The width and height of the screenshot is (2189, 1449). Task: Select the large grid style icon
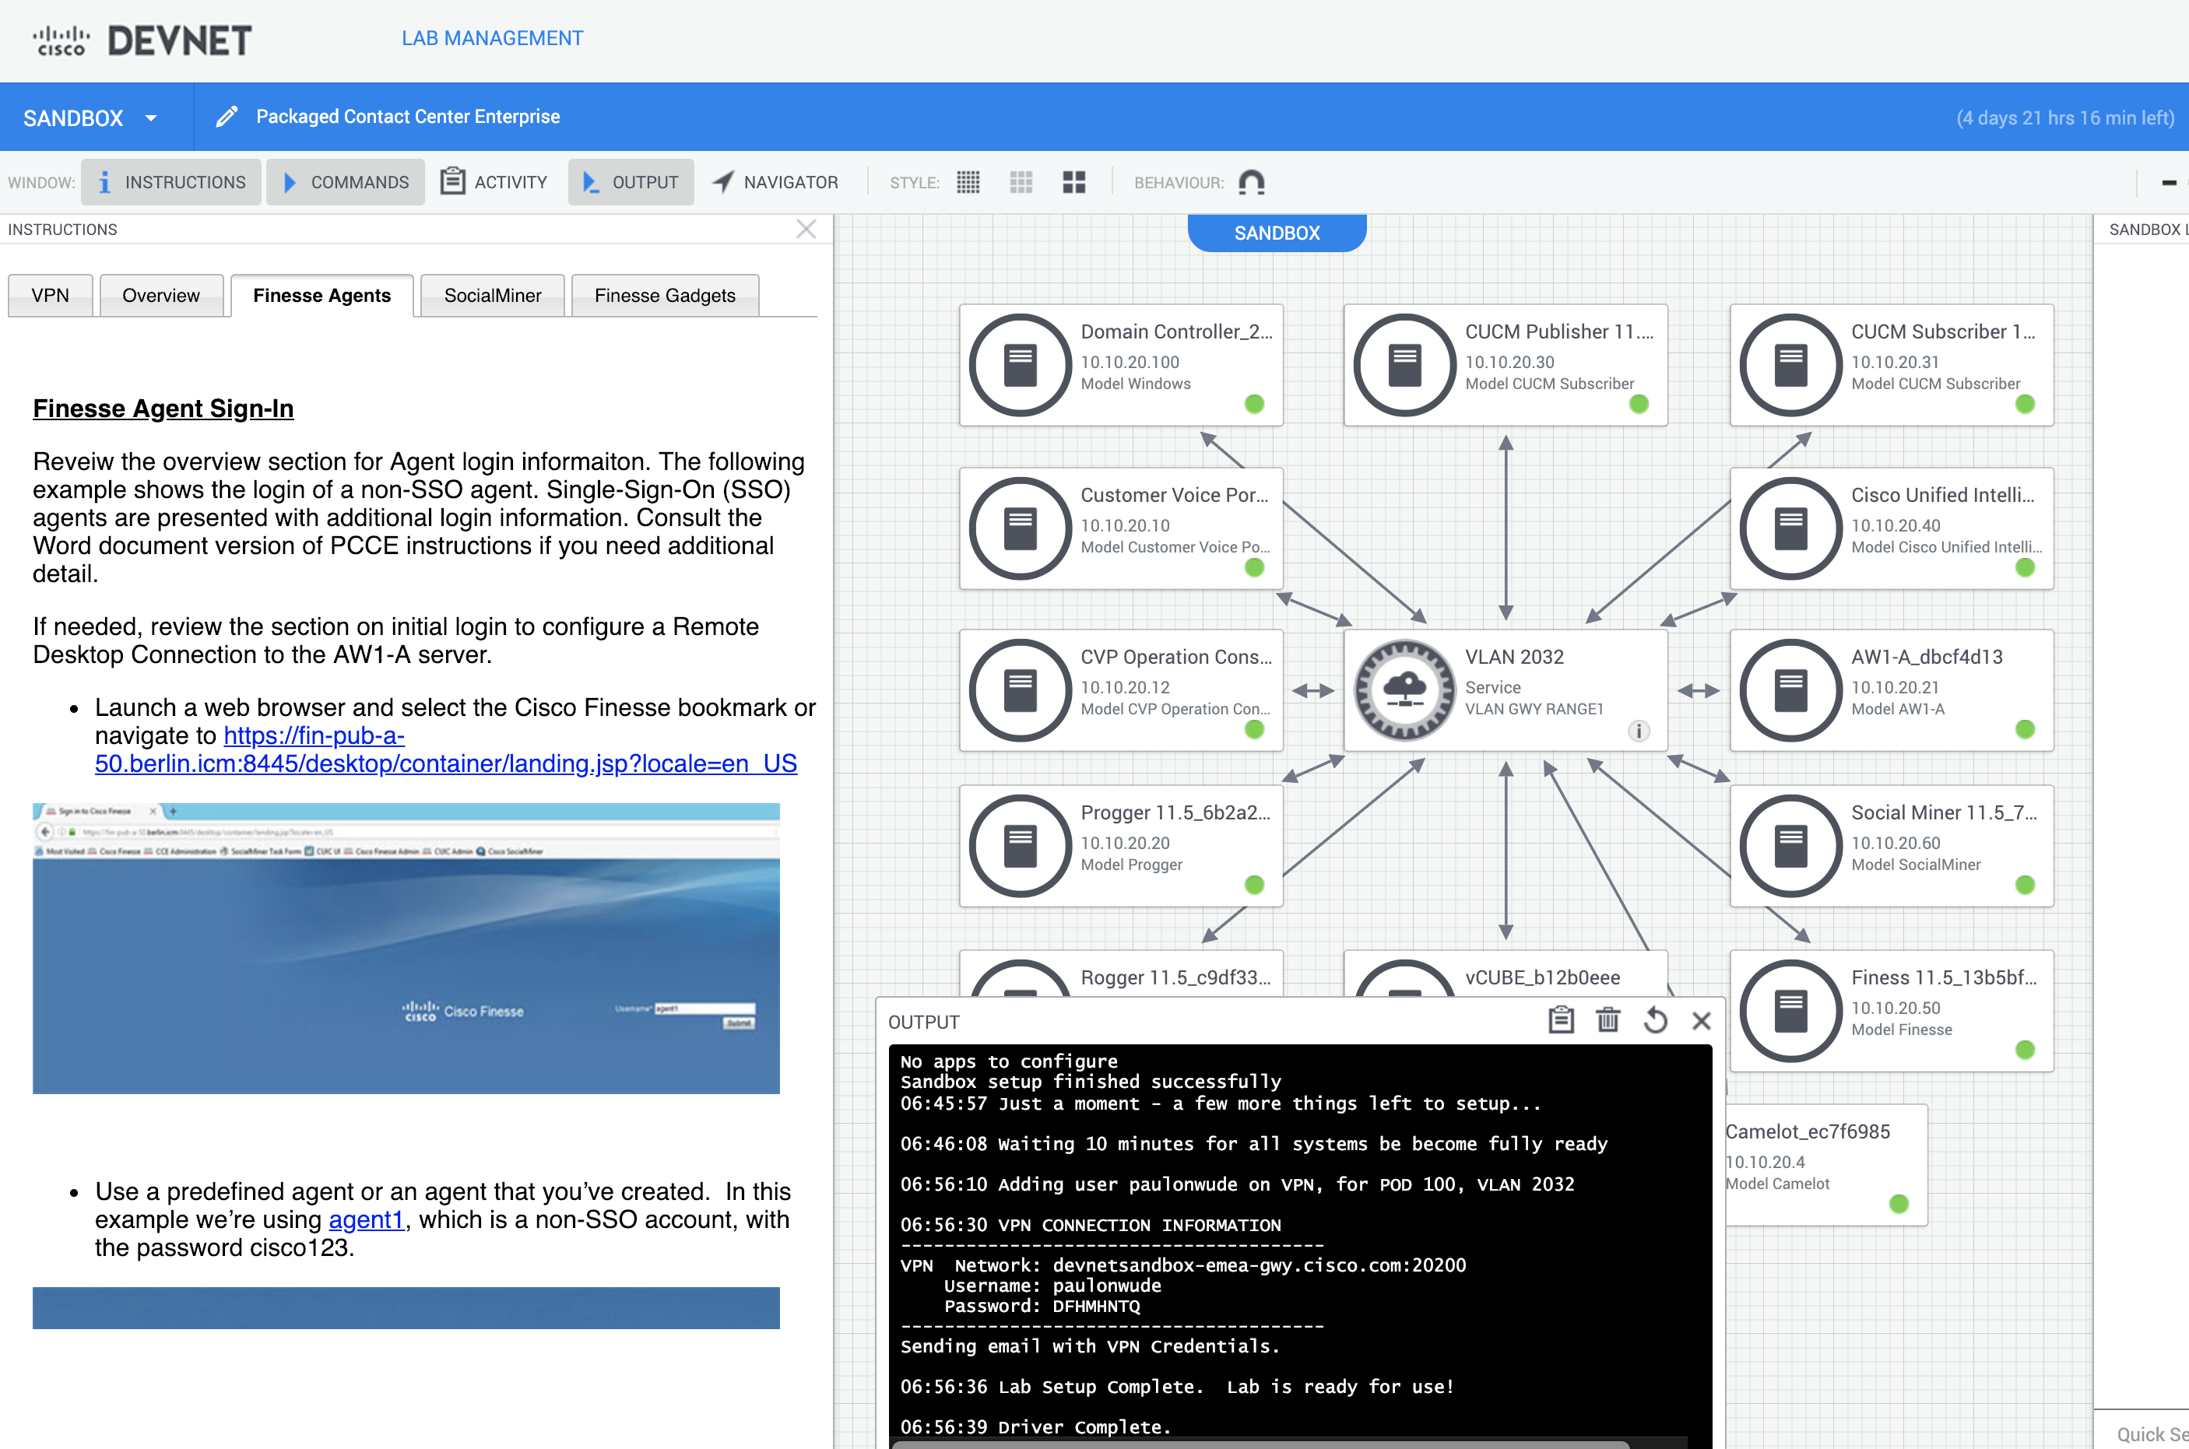[1073, 182]
